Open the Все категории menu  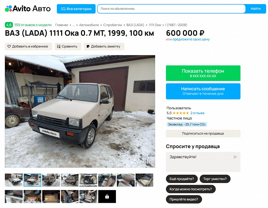point(76,9)
